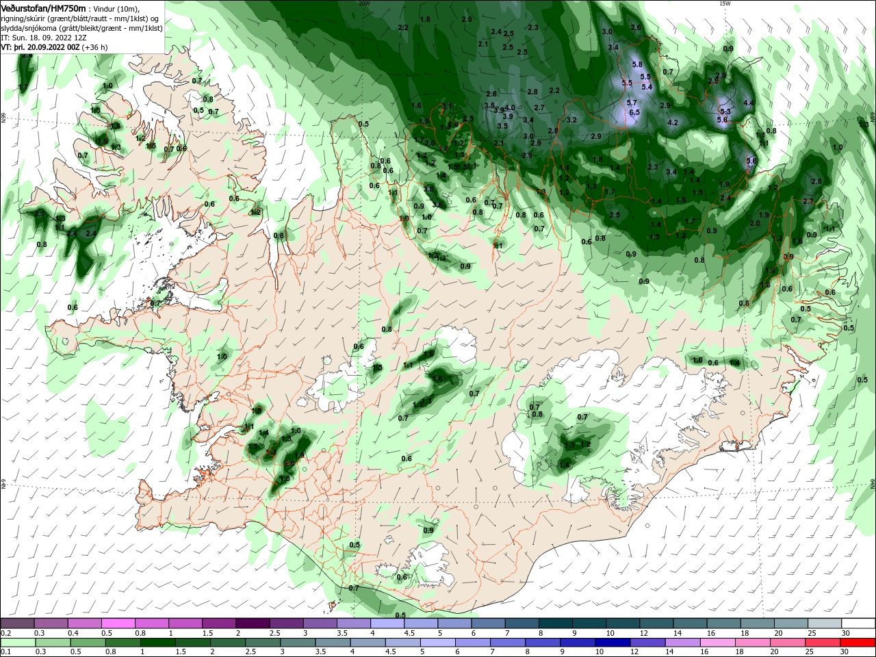Click the 20W longitude label
This screenshot has width=876, height=657.
[x=364, y=3]
